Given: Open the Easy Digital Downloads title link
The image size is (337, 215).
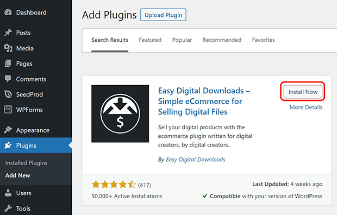Looking at the screenshot, I should [x=204, y=101].
